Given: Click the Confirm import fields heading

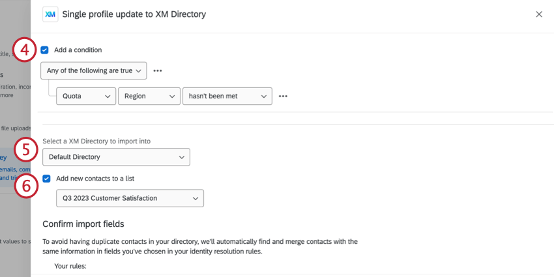Looking at the screenshot, I should [x=83, y=224].
